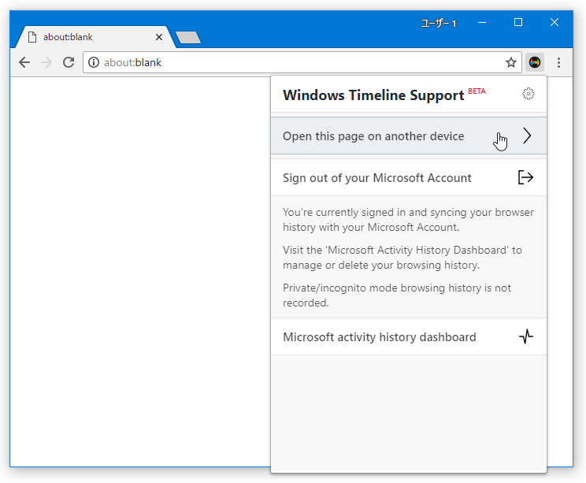Go back to the previous page
The height and width of the screenshot is (483, 586).
(x=24, y=62)
